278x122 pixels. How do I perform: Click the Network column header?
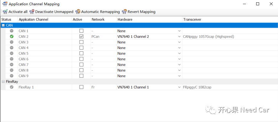click(x=103, y=20)
